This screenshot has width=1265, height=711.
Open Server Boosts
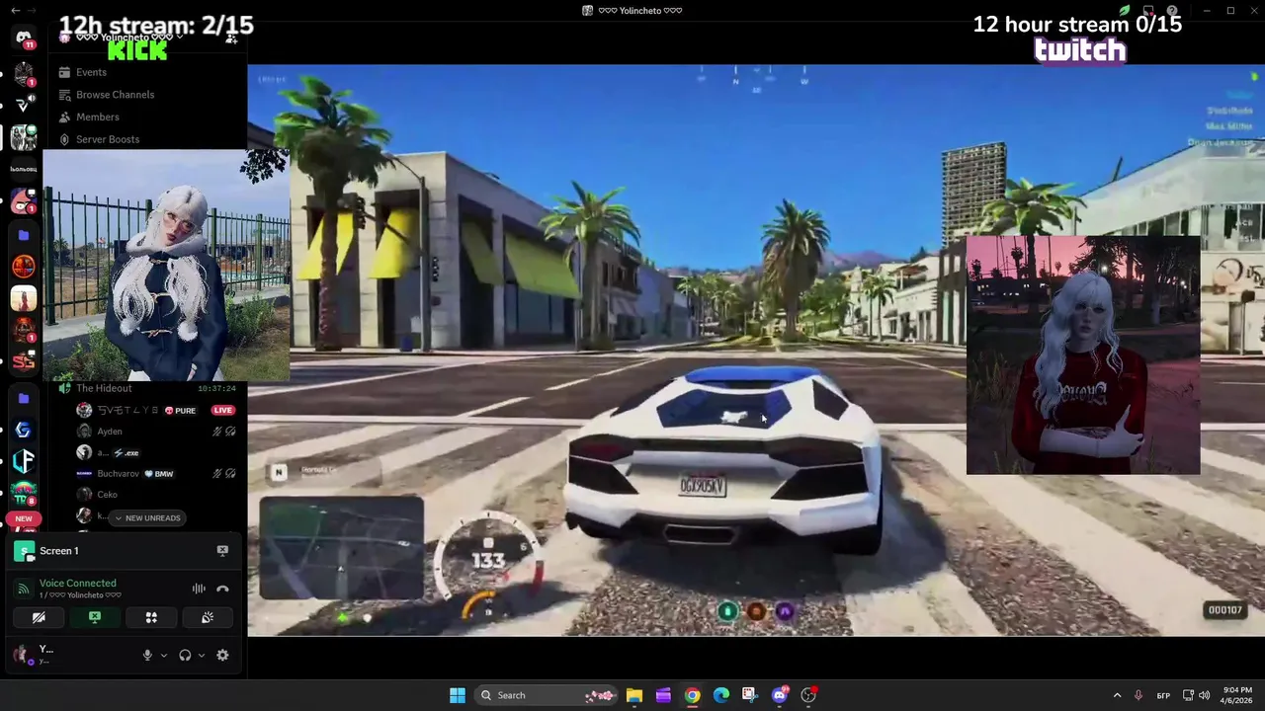pos(107,139)
